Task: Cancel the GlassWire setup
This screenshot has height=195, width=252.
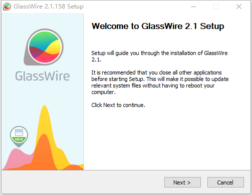Action: (225, 182)
